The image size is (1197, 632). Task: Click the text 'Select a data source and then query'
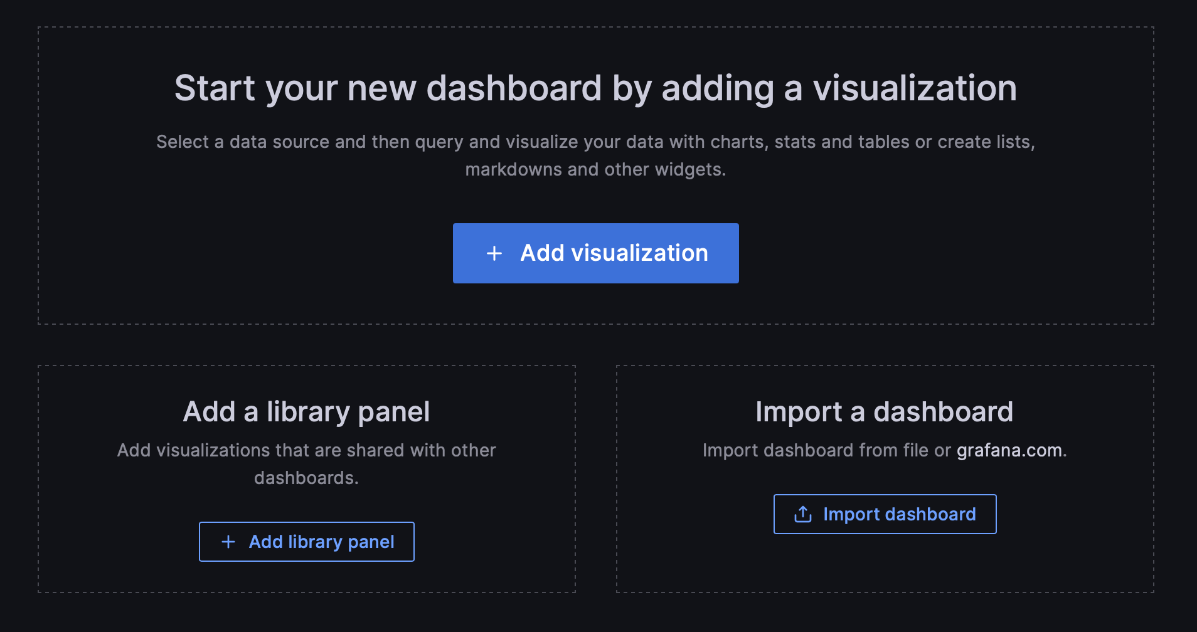310,142
